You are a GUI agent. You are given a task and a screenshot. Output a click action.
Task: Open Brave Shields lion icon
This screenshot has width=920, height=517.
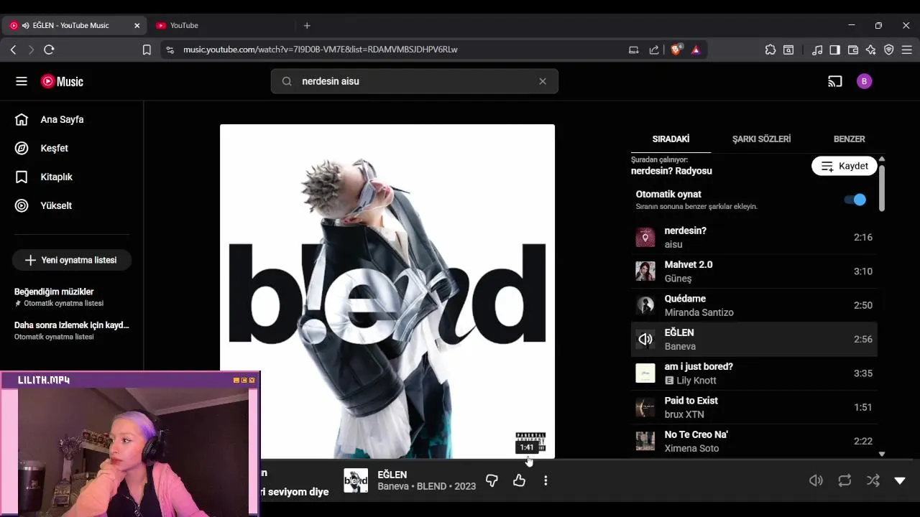click(x=676, y=50)
